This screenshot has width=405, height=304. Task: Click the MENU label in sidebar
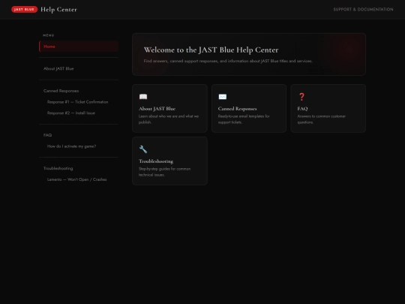(x=49, y=35)
